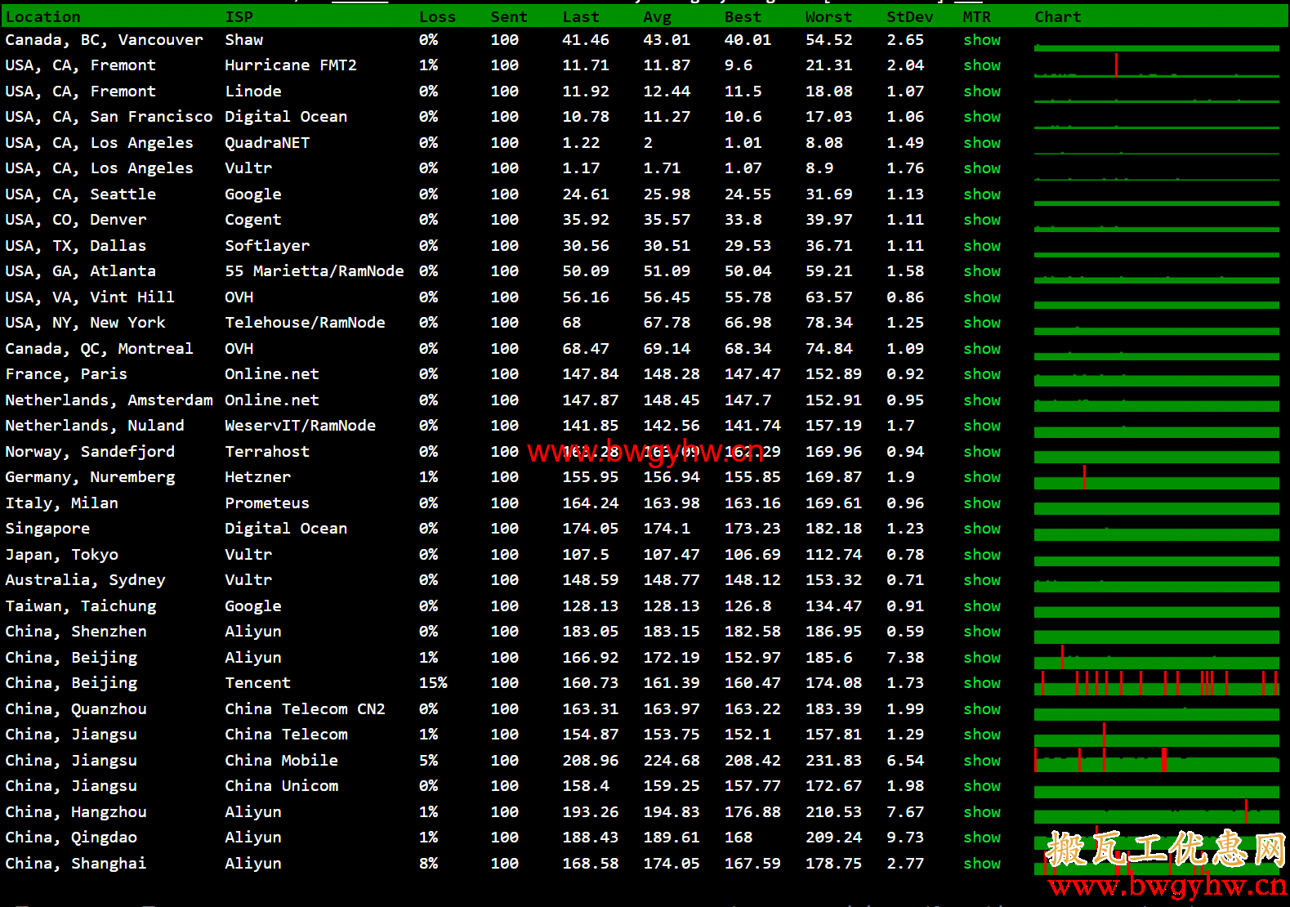Click the Jiangsu China Mobile latency chart
Image resolution: width=1290 pixels, height=907 pixels.
click(1156, 761)
